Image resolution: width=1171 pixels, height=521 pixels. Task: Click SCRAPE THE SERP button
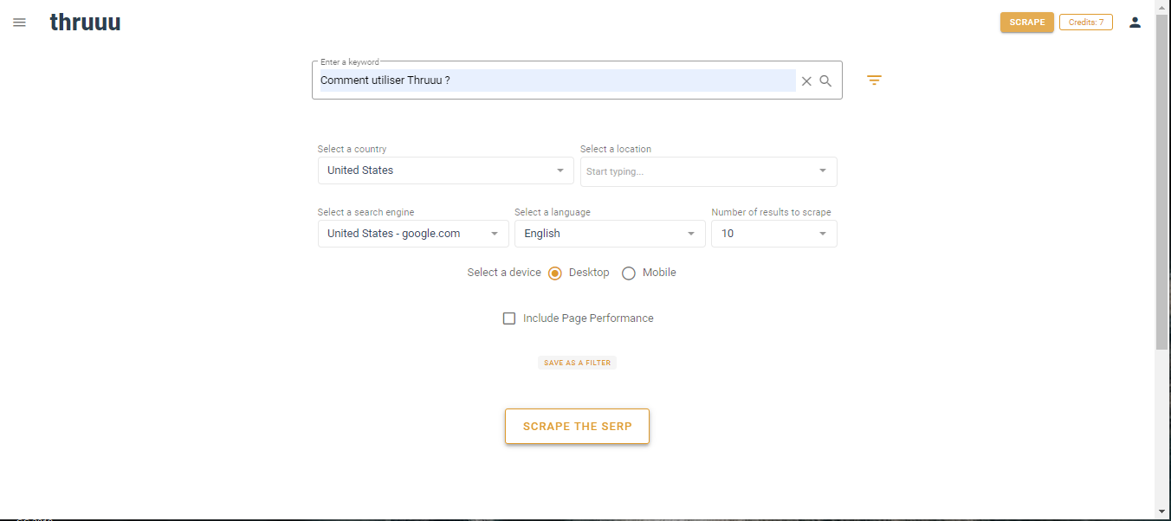578,427
